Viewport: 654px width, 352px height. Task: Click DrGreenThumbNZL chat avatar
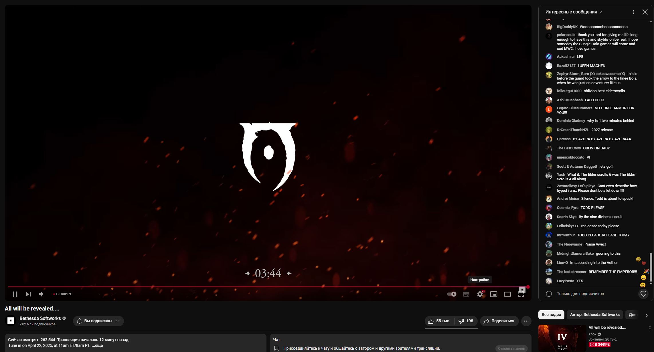coord(549,130)
